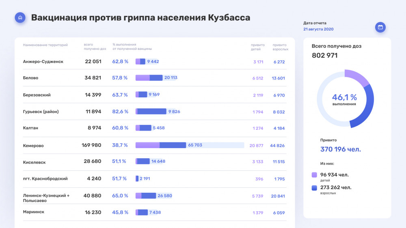Select the Белово row name
406x228 pixels.
coord(30,78)
